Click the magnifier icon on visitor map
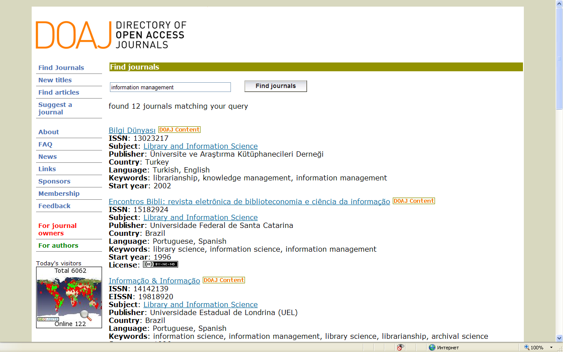 tap(86, 315)
